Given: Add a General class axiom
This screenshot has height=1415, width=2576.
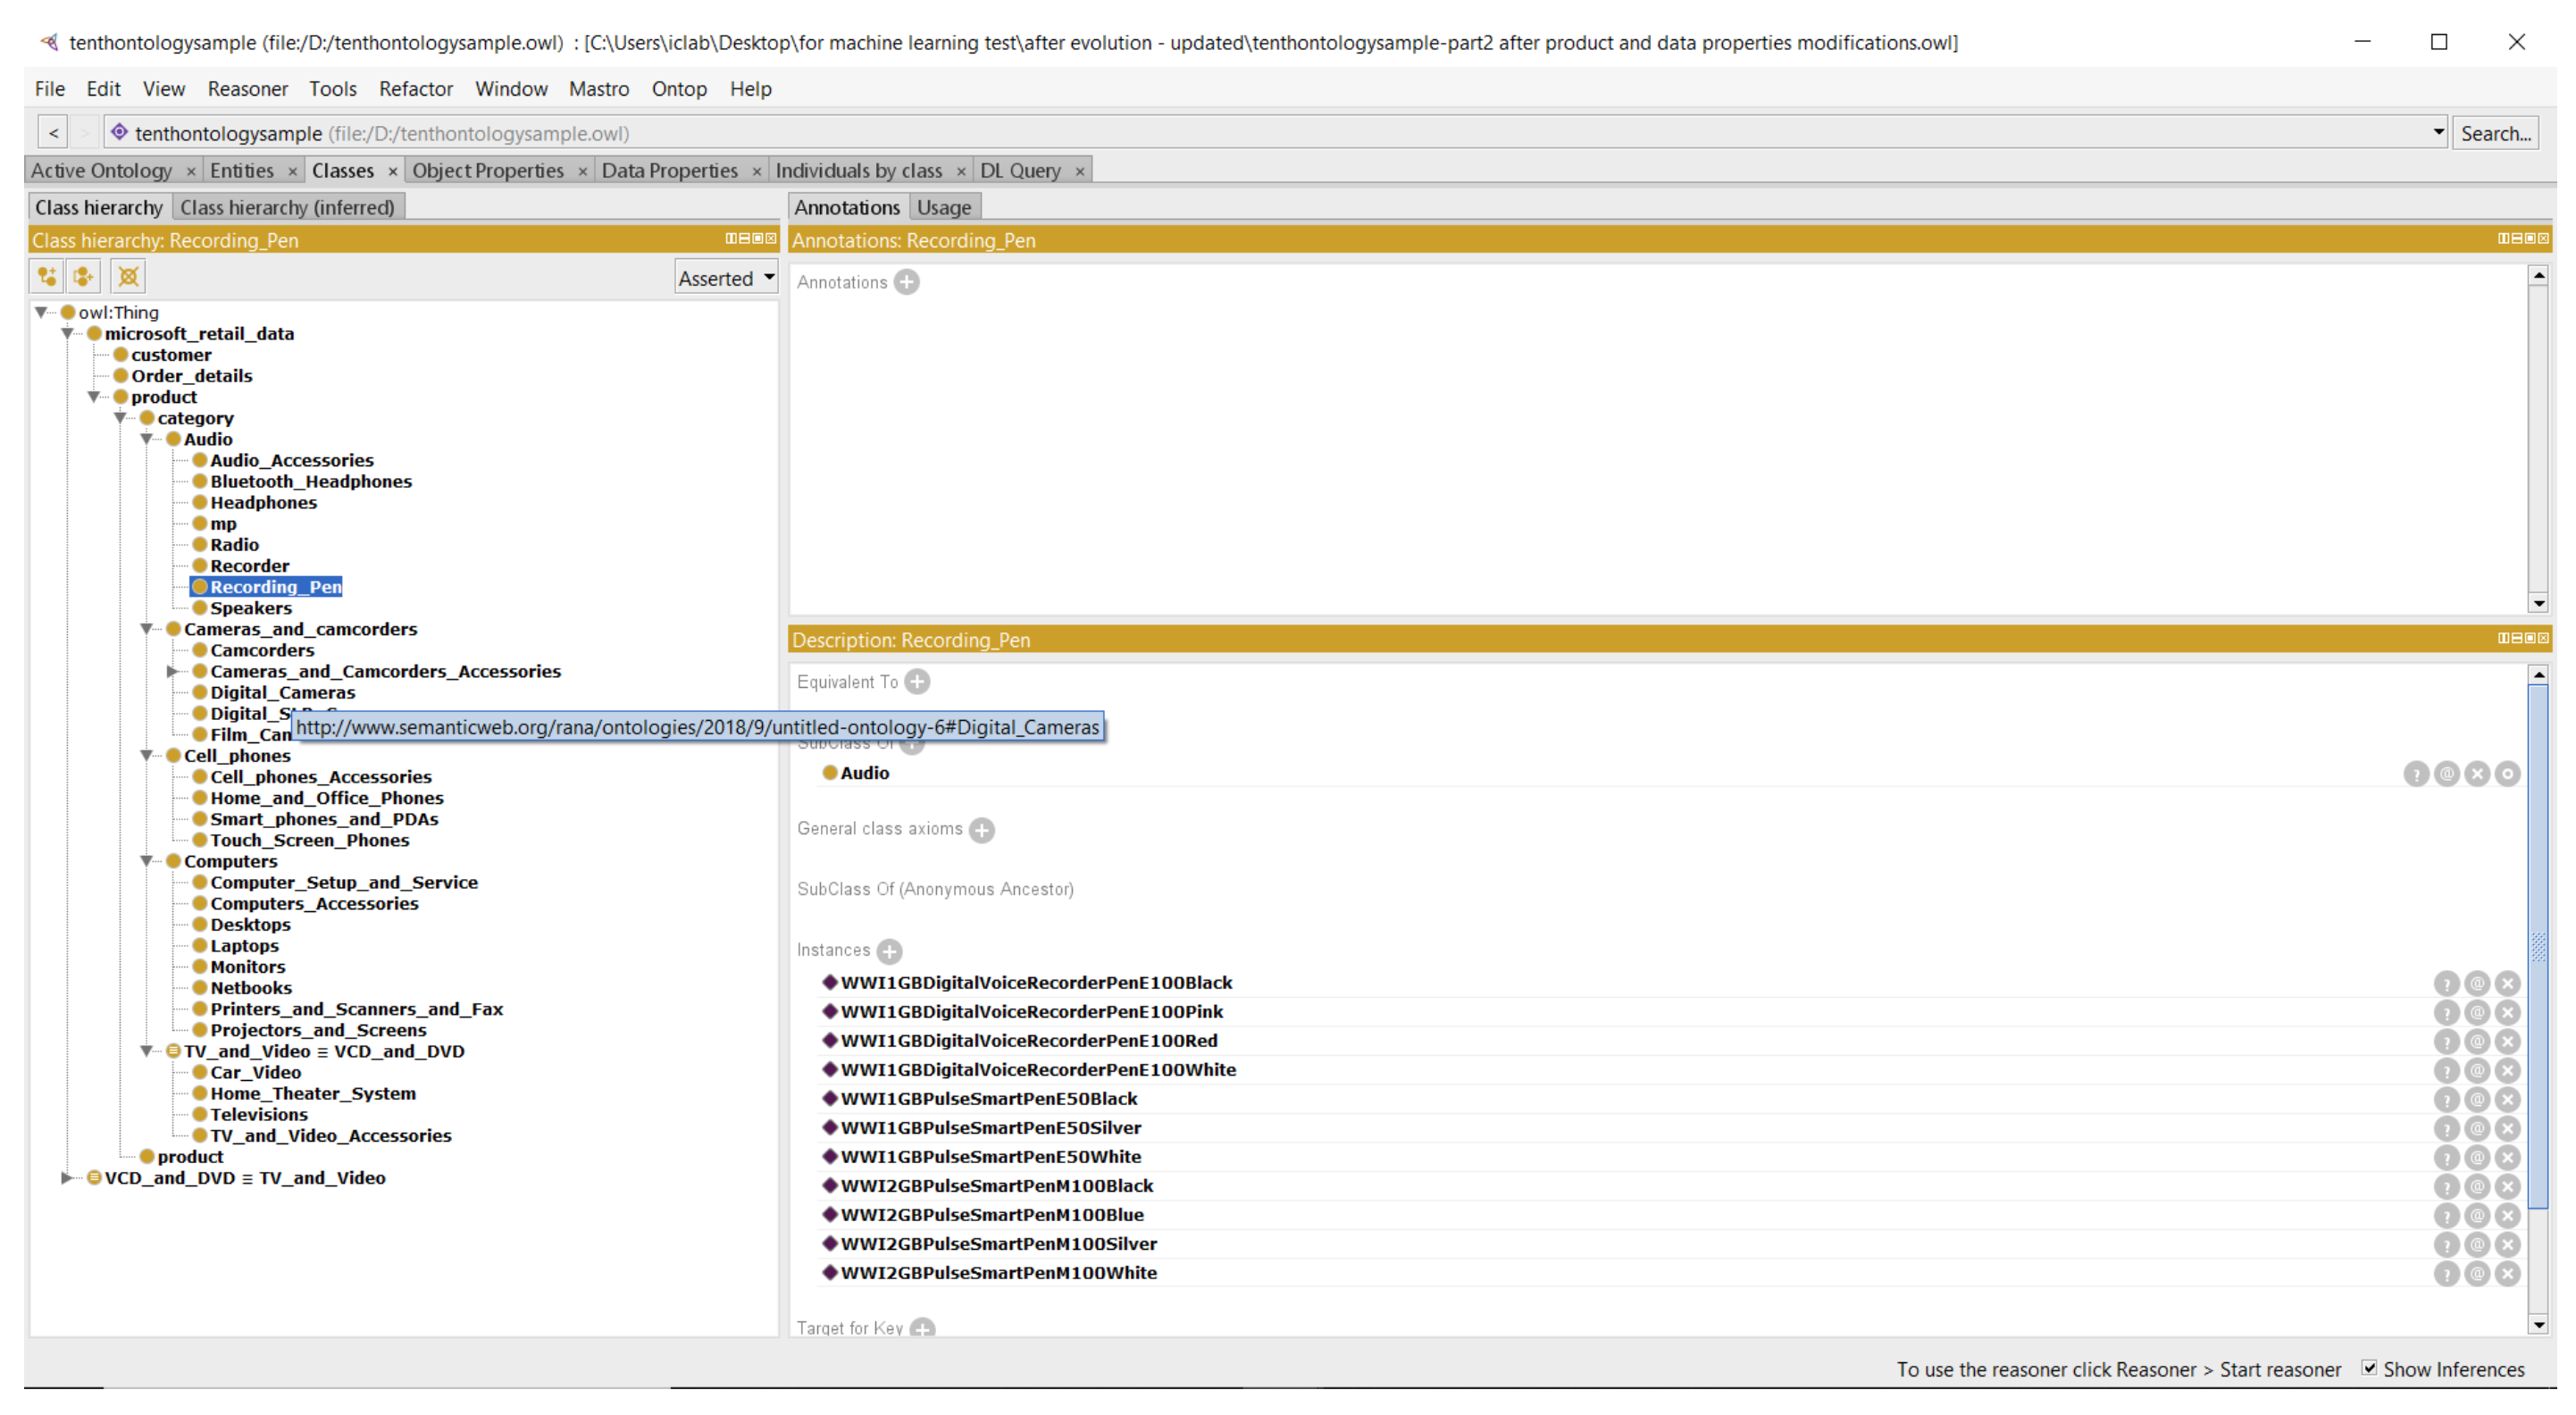Looking at the screenshot, I should 982,829.
